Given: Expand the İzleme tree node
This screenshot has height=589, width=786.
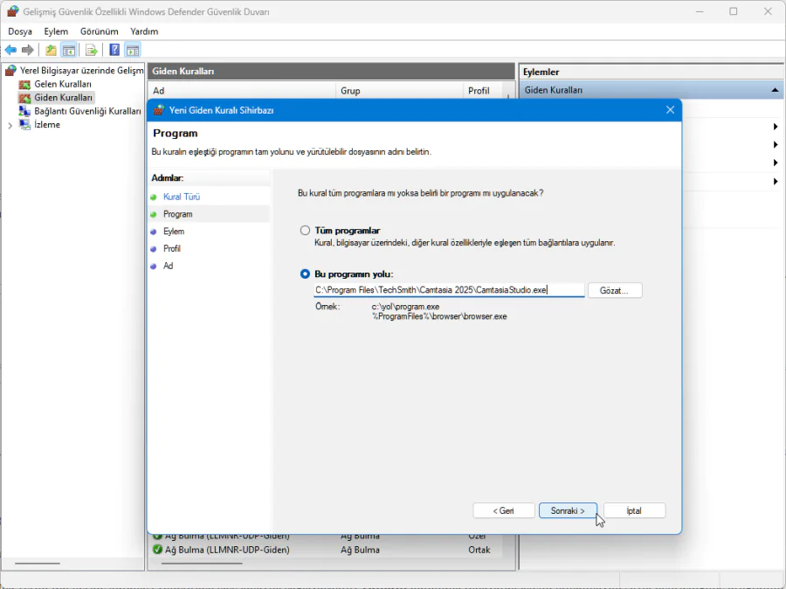Looking at the screenshot, I should (9, 125).
